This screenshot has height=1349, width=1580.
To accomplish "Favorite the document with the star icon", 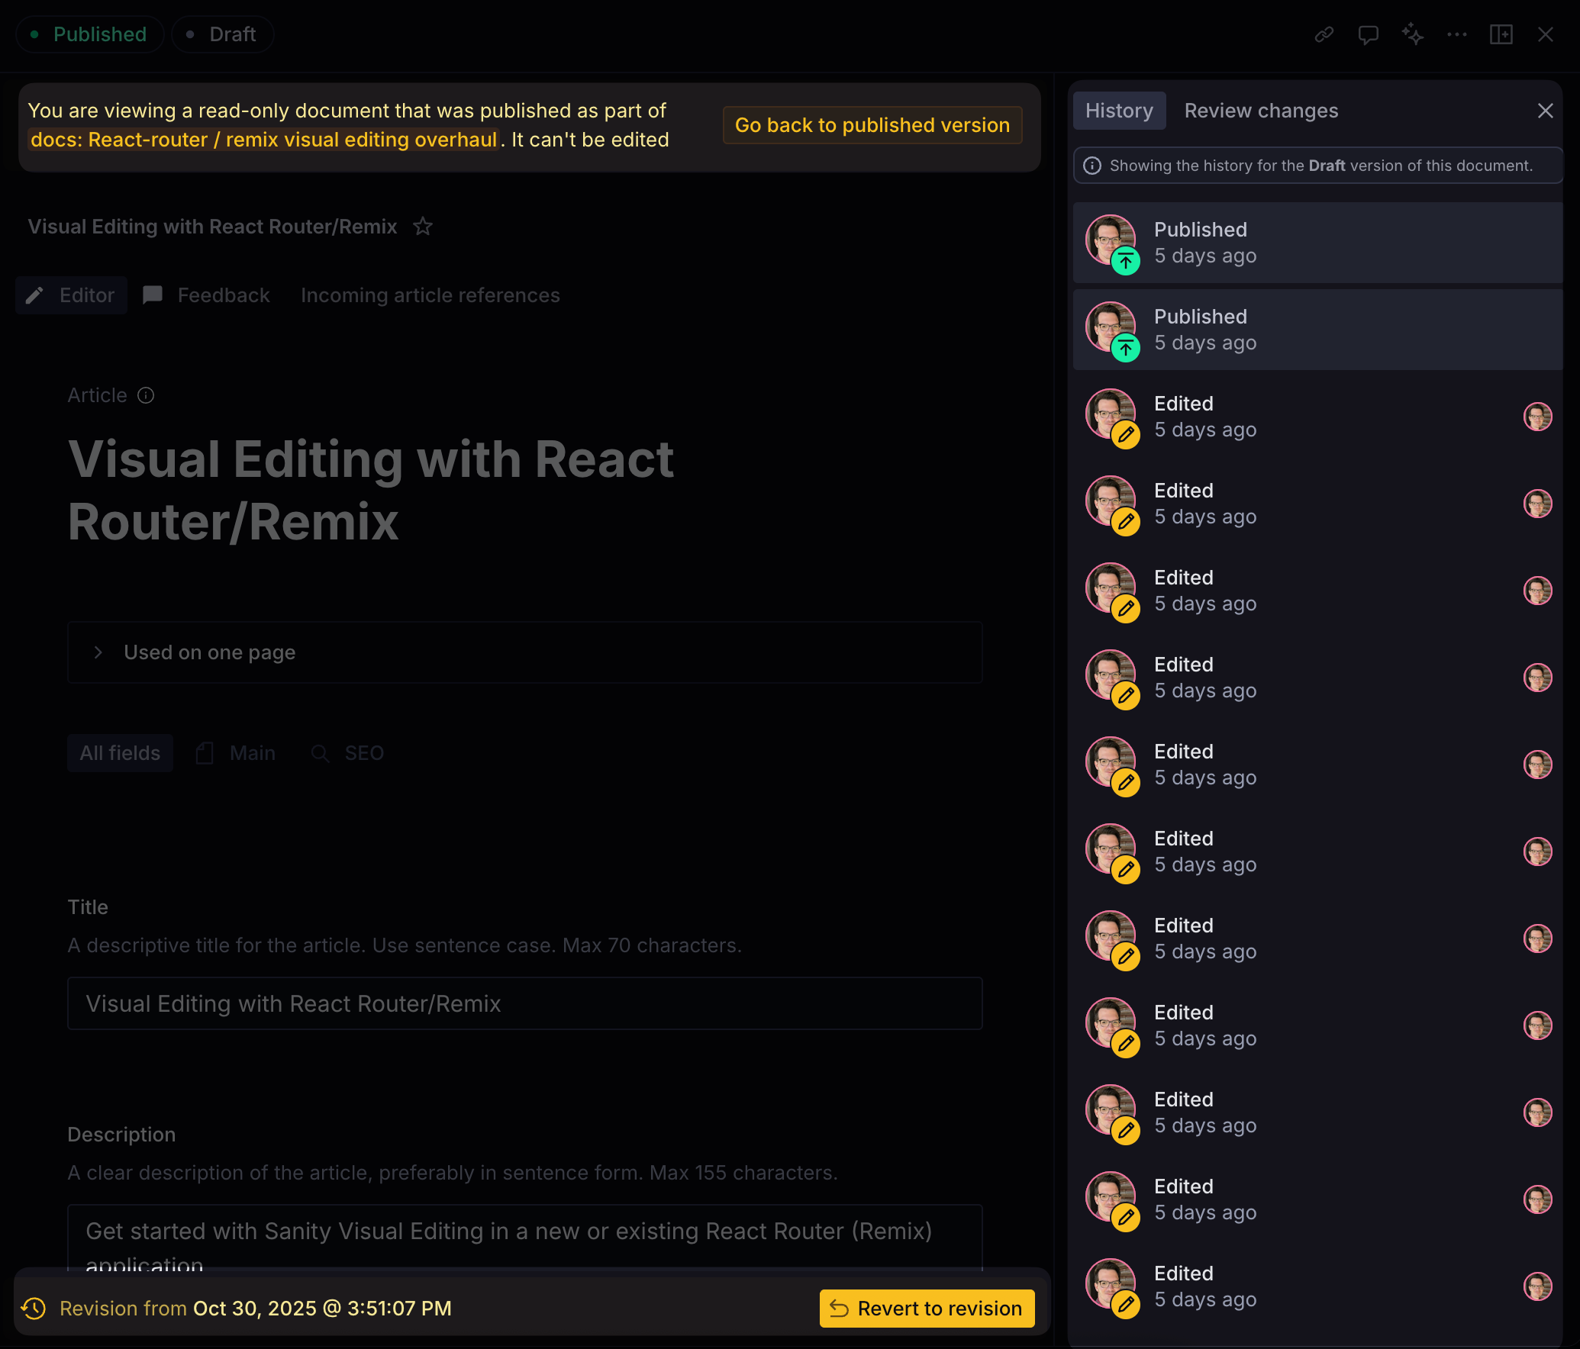I will click(x=423, y=227).
